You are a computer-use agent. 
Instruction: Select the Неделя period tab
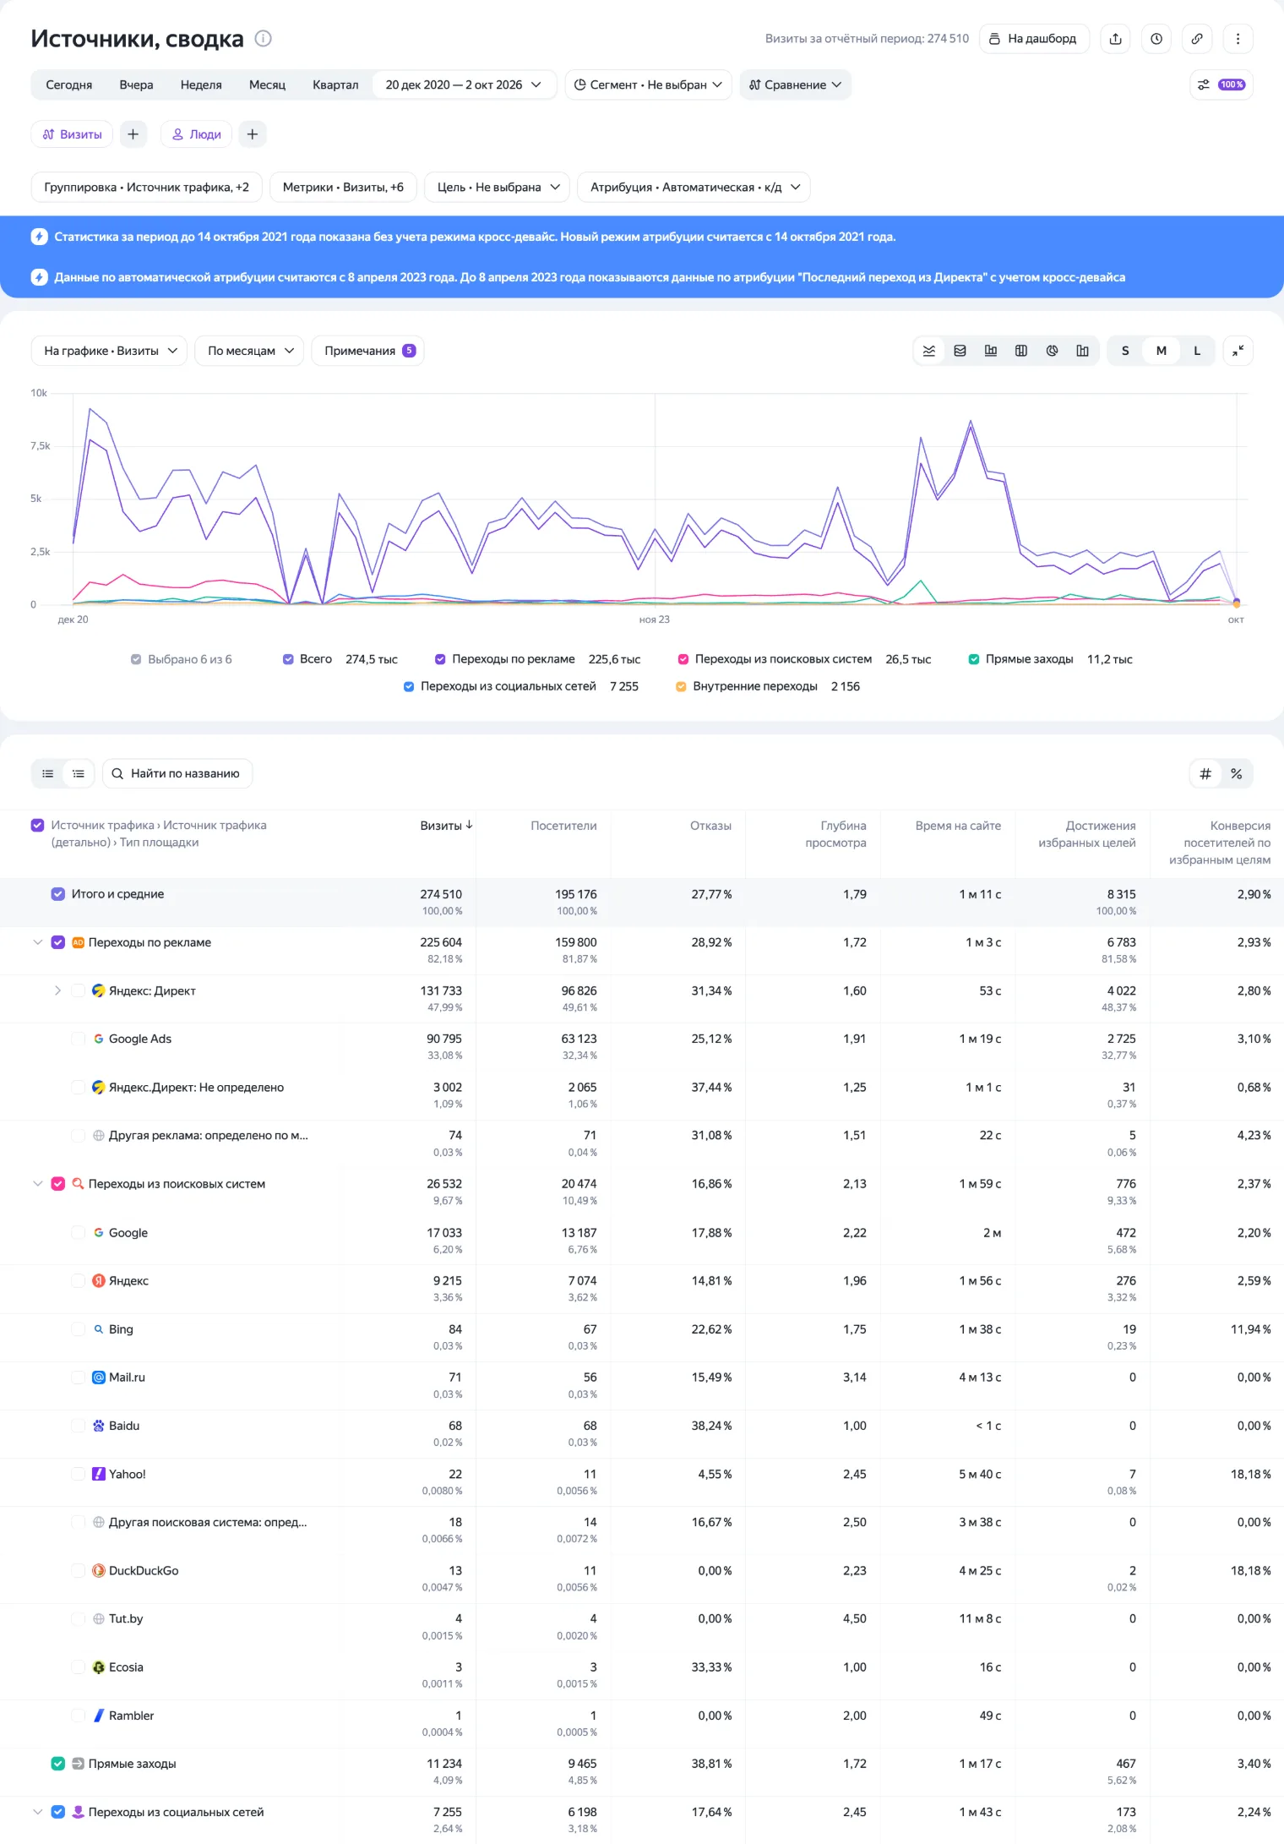(201, 85)
